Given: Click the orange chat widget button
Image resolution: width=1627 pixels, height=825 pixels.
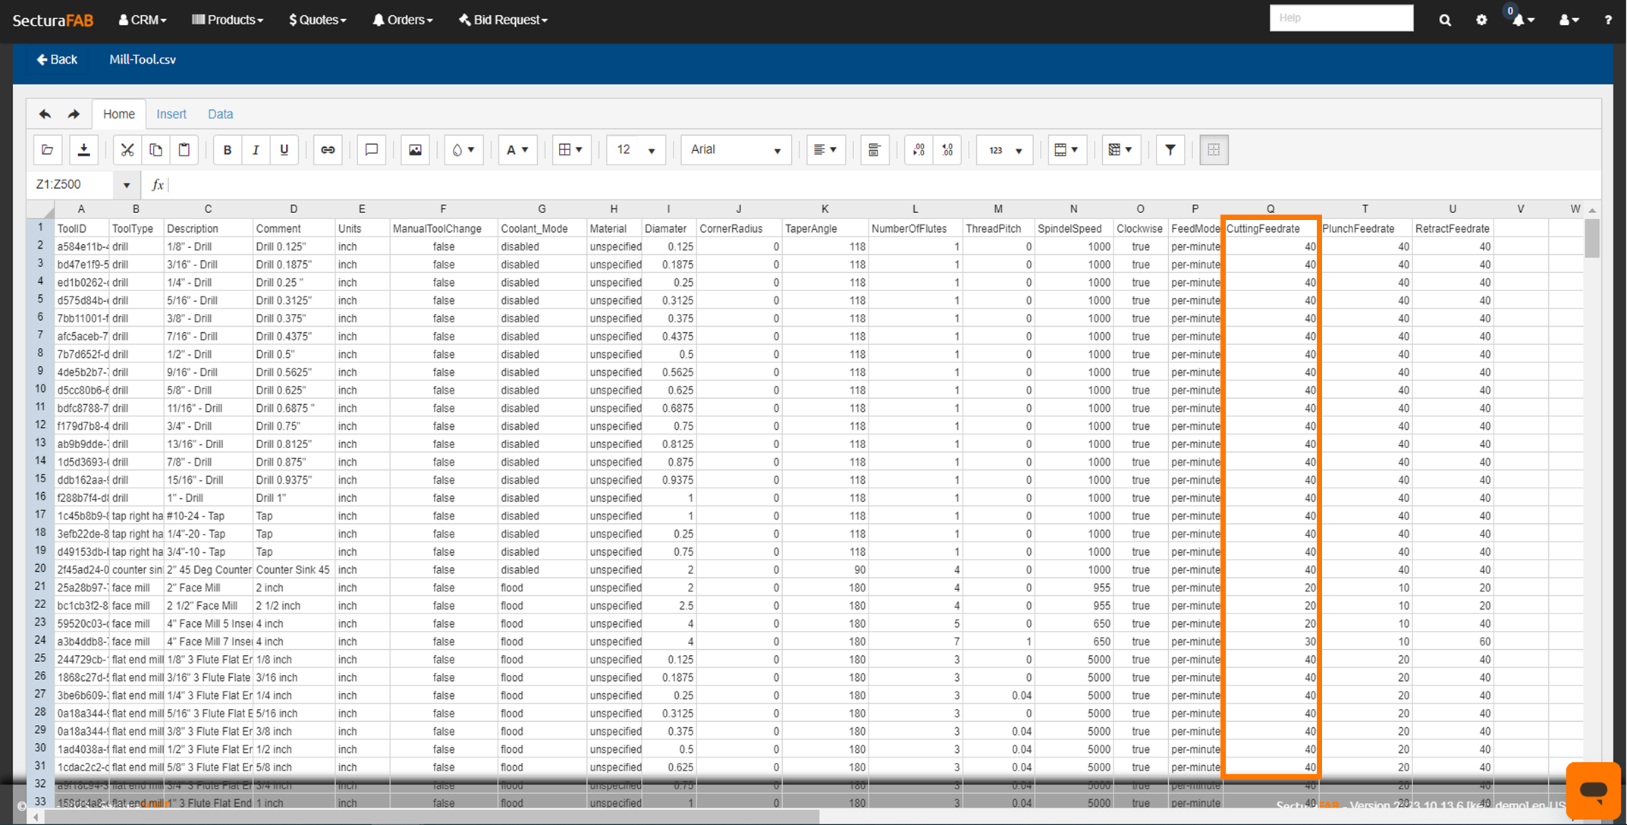Looking at the screenshot, I should coord(1593,791).
